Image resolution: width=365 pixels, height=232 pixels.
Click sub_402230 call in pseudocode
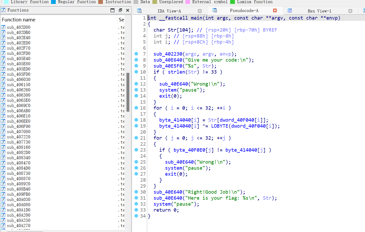click(x=168, y=54)
